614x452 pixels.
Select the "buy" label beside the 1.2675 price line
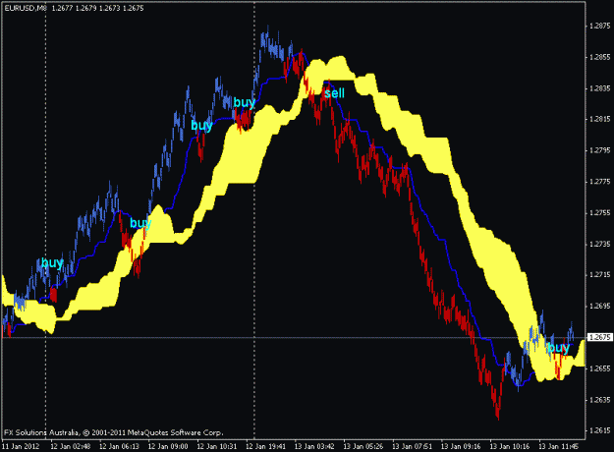pos(559,348)
